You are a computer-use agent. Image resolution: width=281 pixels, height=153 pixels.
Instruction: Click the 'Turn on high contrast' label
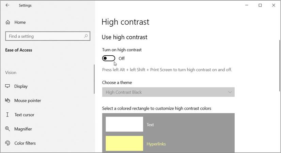(122, 50)
